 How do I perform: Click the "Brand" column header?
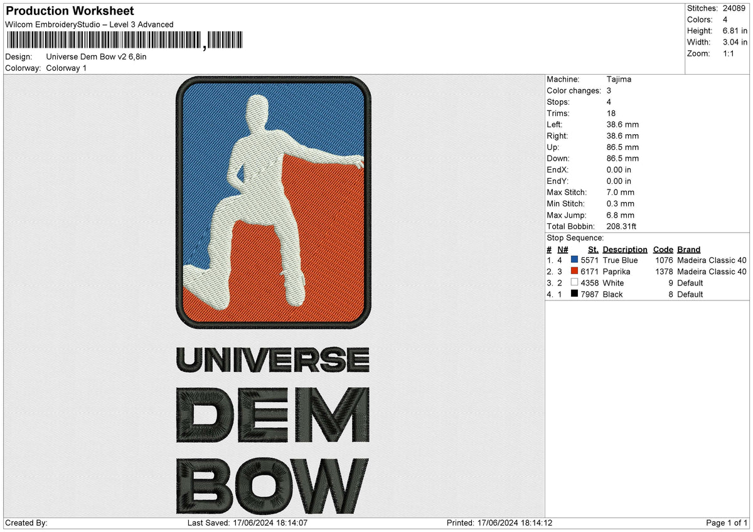click(689, 249)
